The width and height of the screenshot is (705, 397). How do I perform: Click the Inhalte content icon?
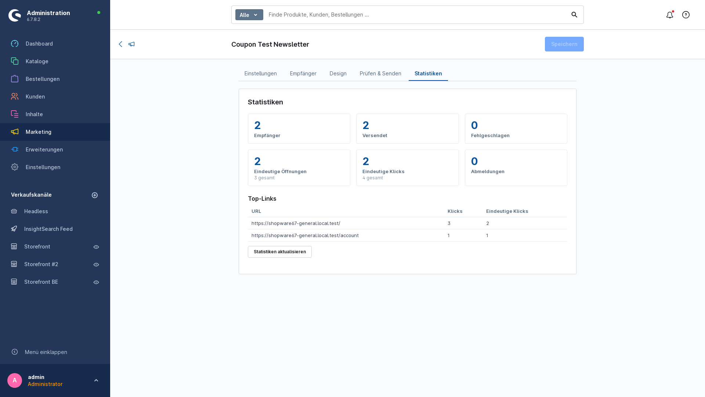pyautogui.click(x=15, y=114)
